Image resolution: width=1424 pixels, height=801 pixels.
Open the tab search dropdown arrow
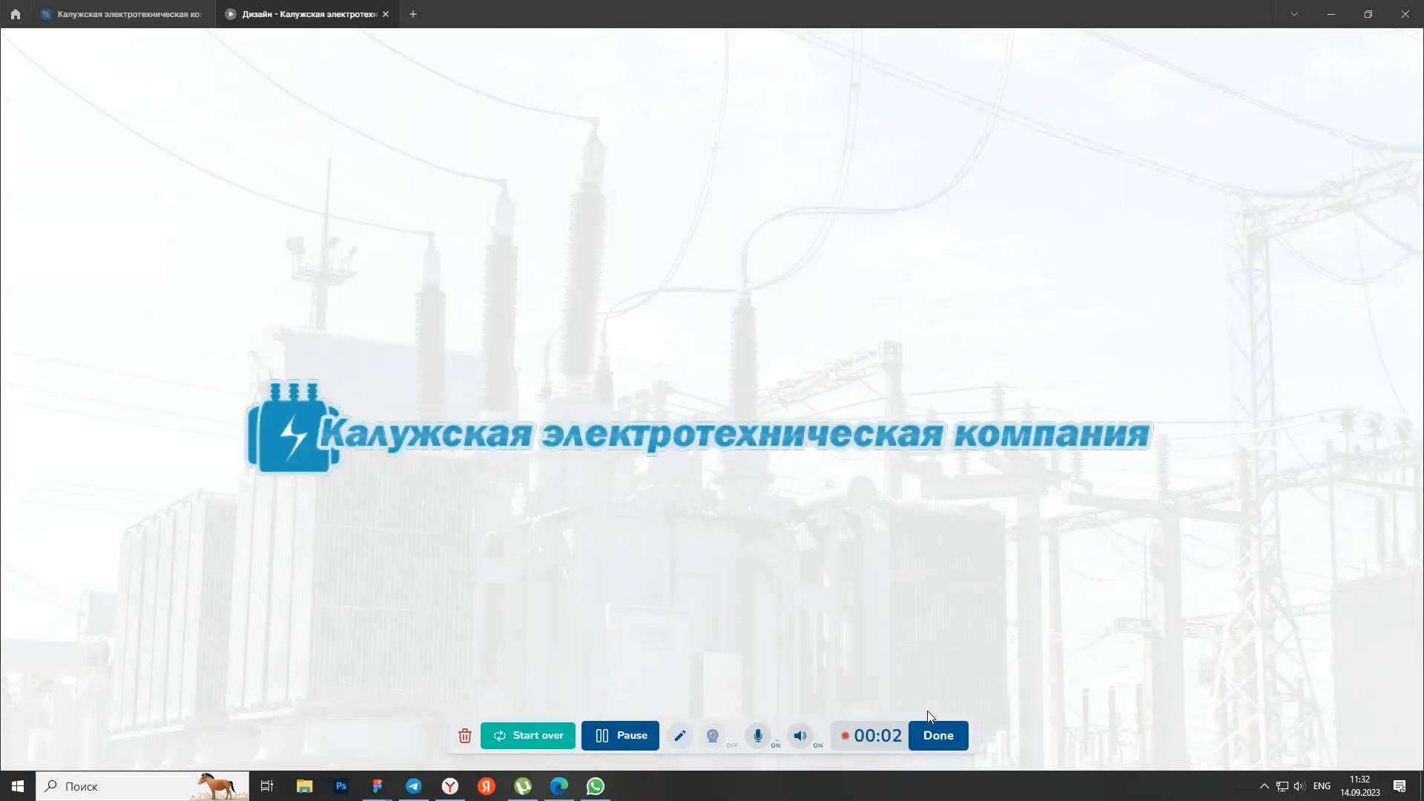(x=1293, y=14)
